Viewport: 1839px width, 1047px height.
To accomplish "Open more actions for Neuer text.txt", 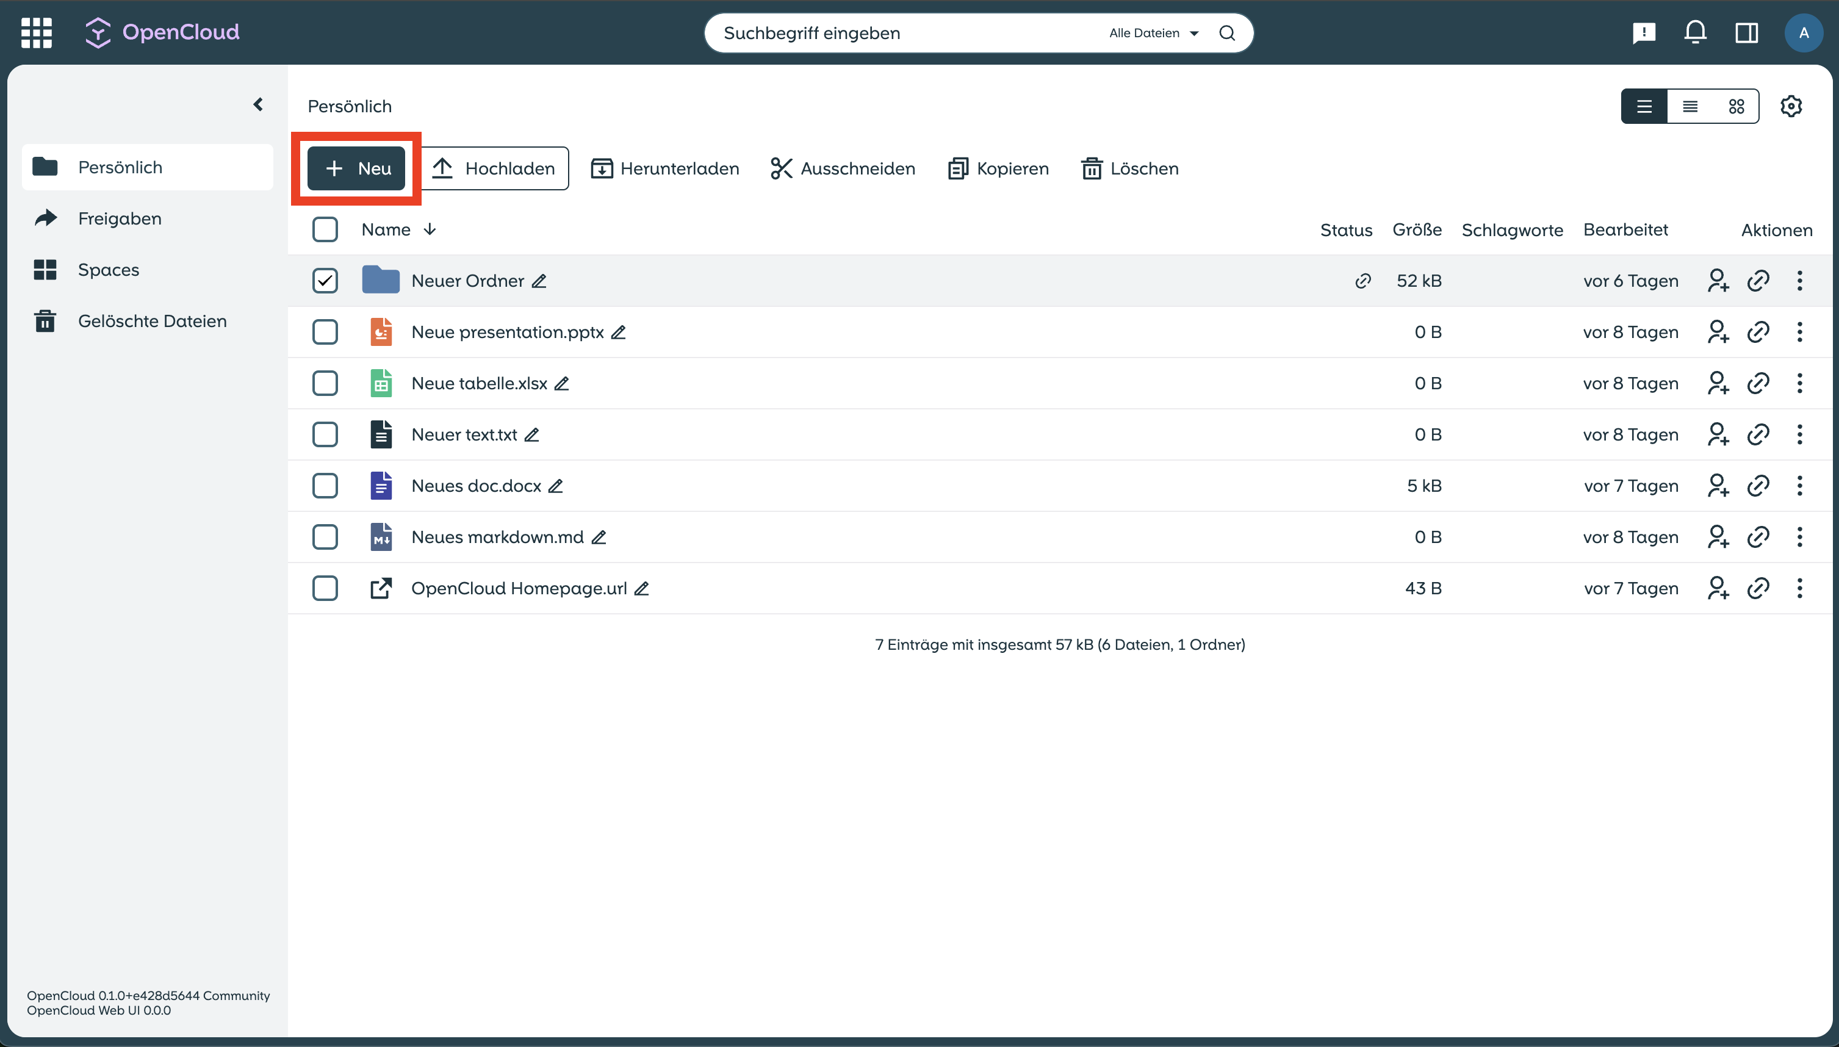I will (x=1799, y=434).
